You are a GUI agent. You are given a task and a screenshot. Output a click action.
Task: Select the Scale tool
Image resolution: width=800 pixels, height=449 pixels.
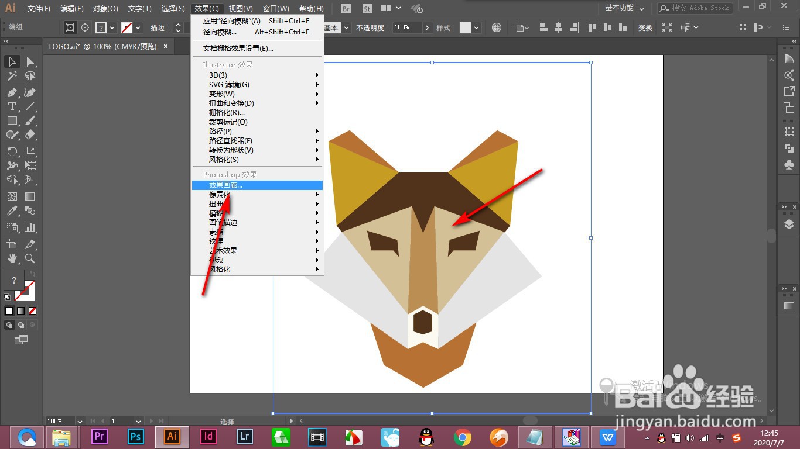[x=30, y=151]
